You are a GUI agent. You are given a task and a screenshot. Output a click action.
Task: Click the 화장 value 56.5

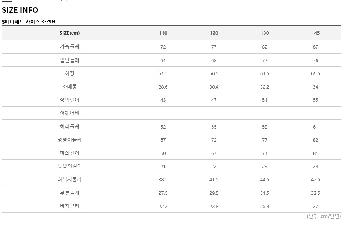(214, 74)
